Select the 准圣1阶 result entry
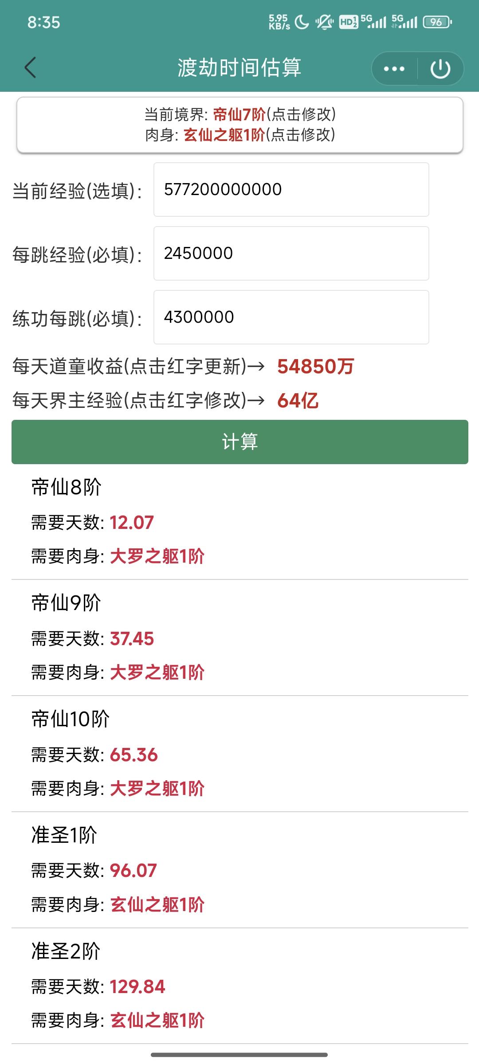479x1064 pixels. tap(240, 870)
